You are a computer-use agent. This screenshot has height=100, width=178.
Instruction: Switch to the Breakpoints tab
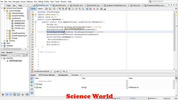pyautogui.click(x=63, y=75)
